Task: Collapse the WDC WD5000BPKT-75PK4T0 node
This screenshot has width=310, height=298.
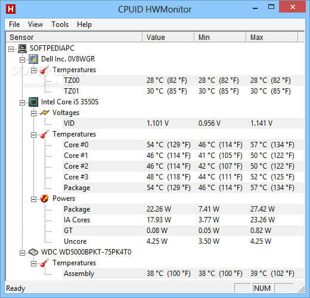Action: (x=22, y=253)
